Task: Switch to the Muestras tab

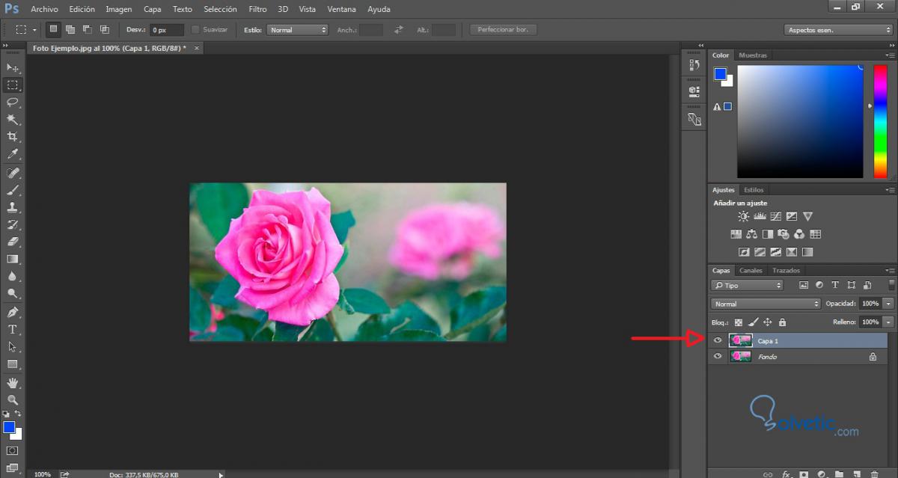Action: tap(753, 55)
